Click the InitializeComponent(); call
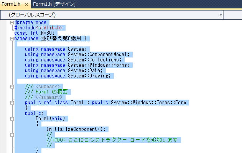 [x=76, y=129]
